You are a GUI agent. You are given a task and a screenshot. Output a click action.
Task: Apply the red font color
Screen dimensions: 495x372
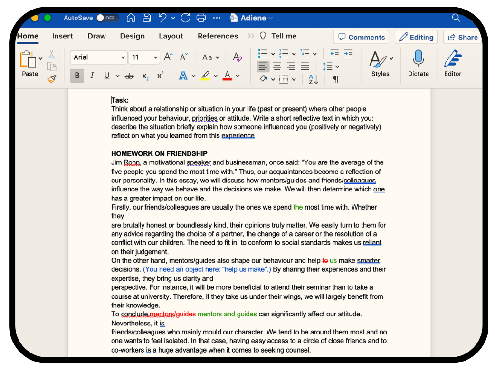click(x=227, y=76)
